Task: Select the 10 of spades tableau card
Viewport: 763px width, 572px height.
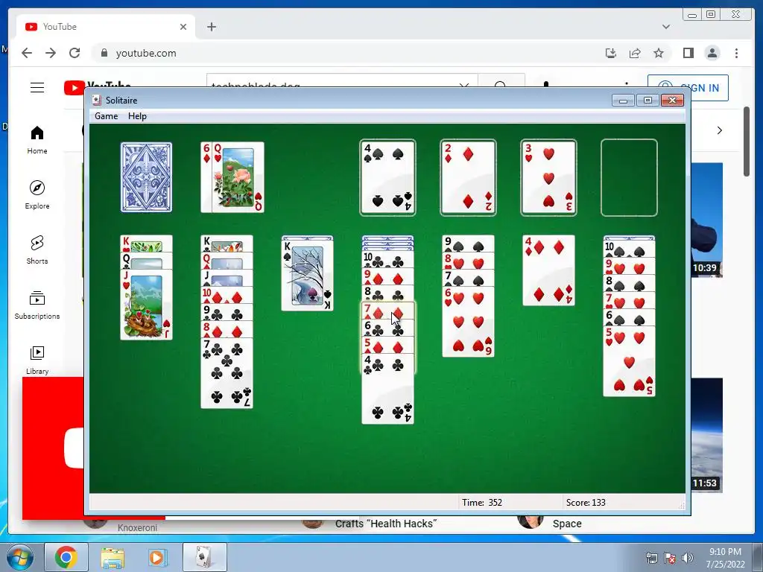Action: click(x=629, y=249)
